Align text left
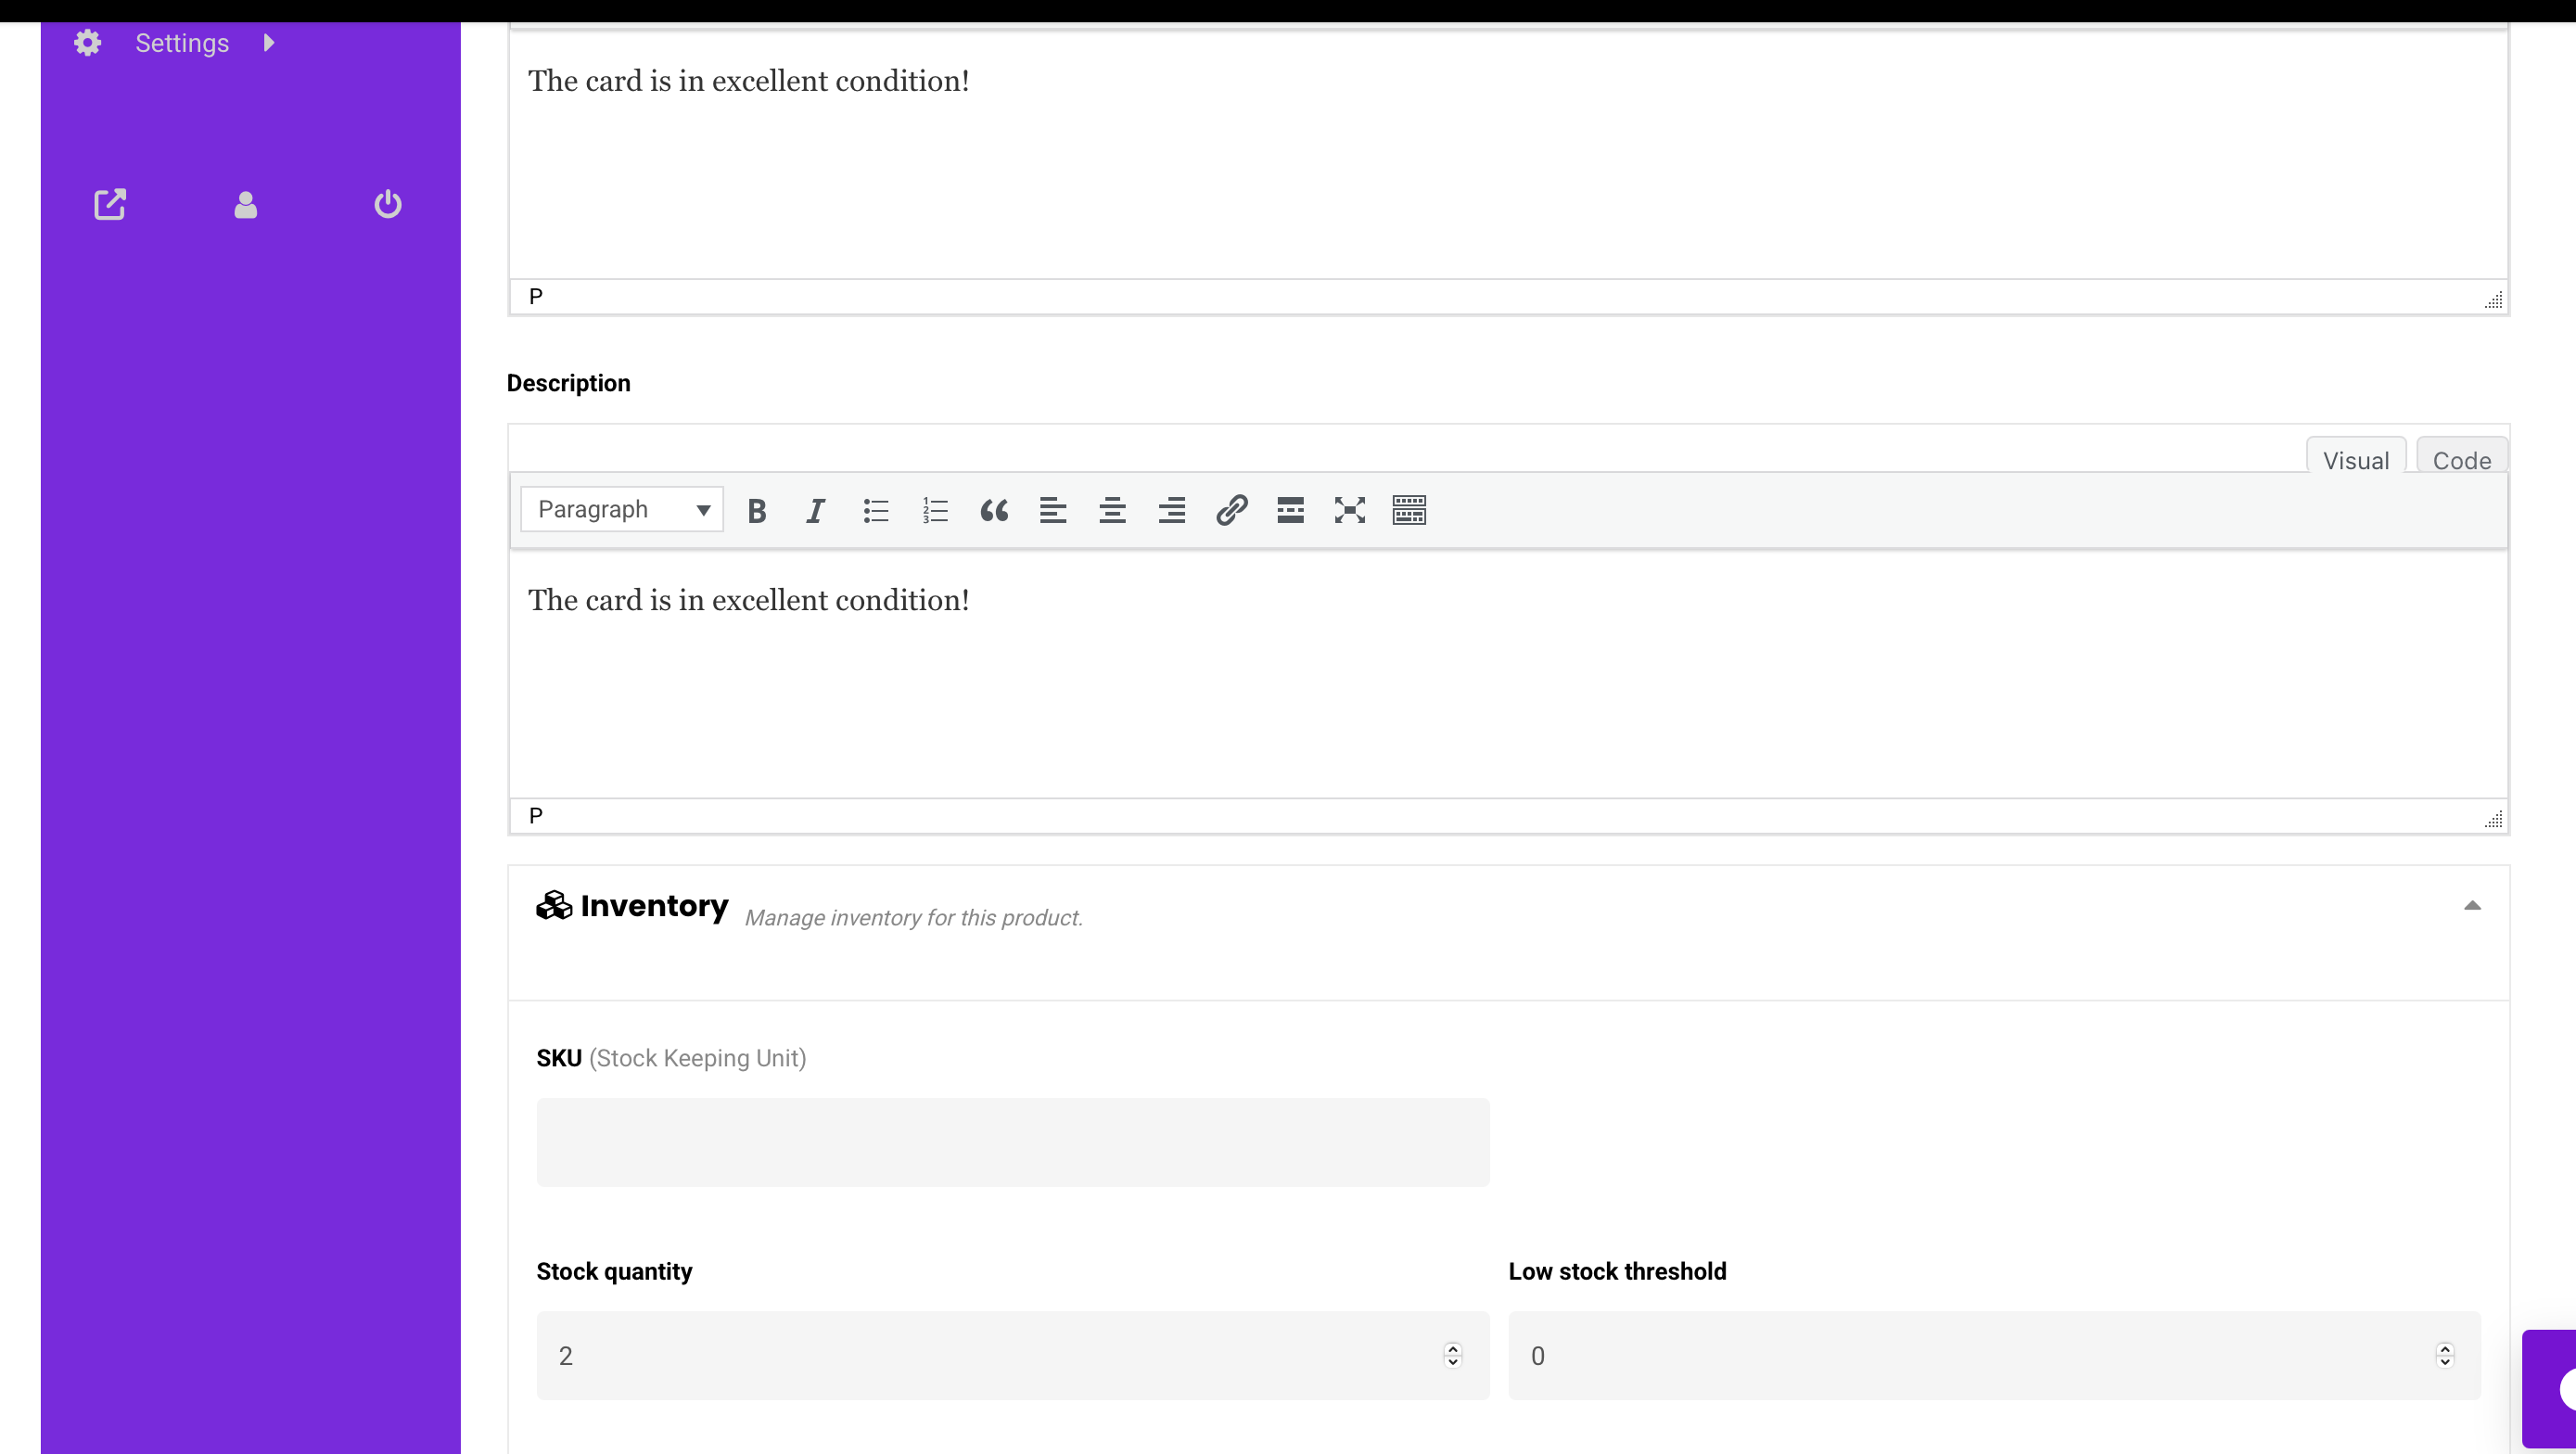2576x1454 pixels. coord(1053,511)
